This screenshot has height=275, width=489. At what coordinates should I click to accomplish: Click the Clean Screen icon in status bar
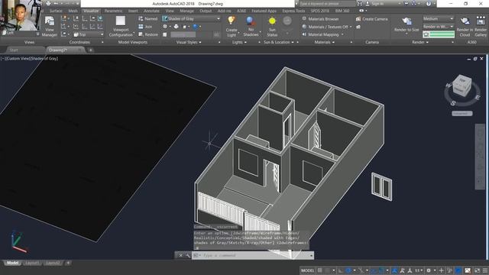click(x=477, y=270)
